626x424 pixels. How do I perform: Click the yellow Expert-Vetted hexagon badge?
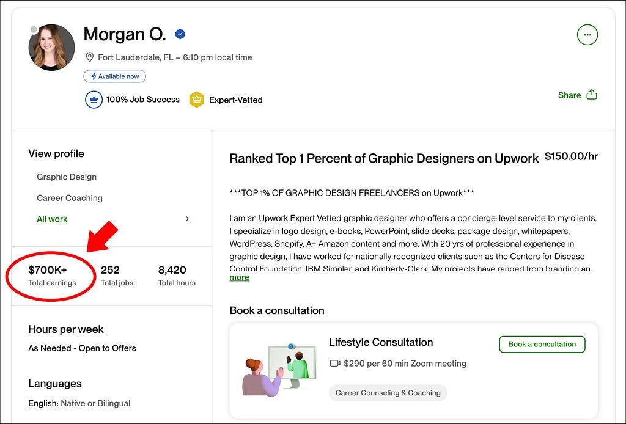click(x=196, y=100)
